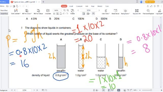163x92 pixels.
Task: Click the Rotate button
Action: (x=72, y=12)
